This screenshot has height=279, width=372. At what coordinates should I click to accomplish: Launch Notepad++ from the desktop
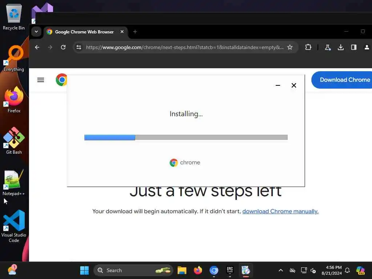click(14, 183)
